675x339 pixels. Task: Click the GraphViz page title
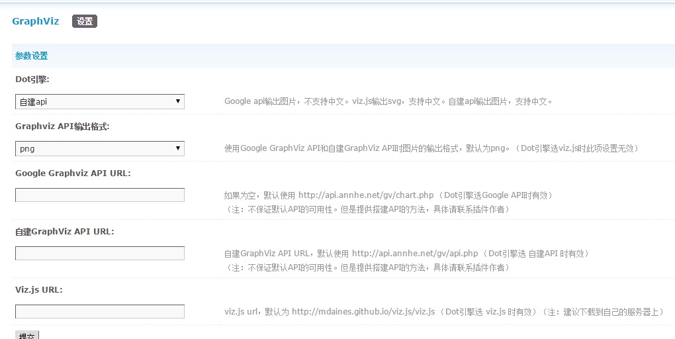click(x=36, y=21)
